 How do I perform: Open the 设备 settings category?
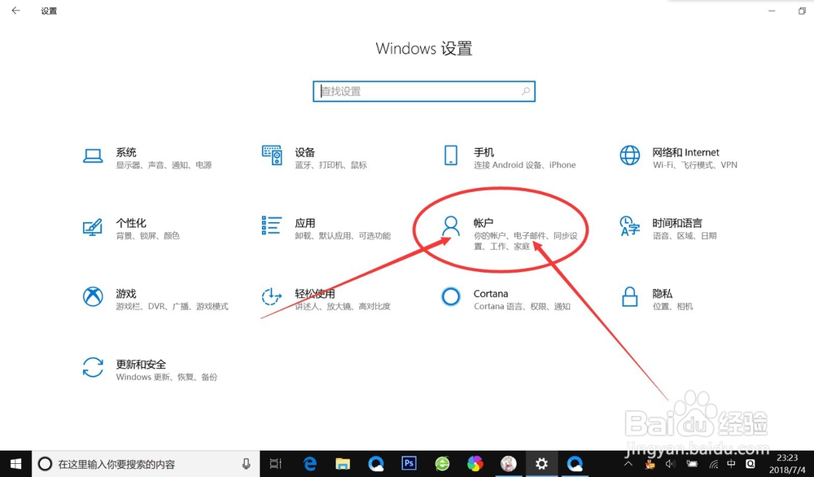coord(314,158)
